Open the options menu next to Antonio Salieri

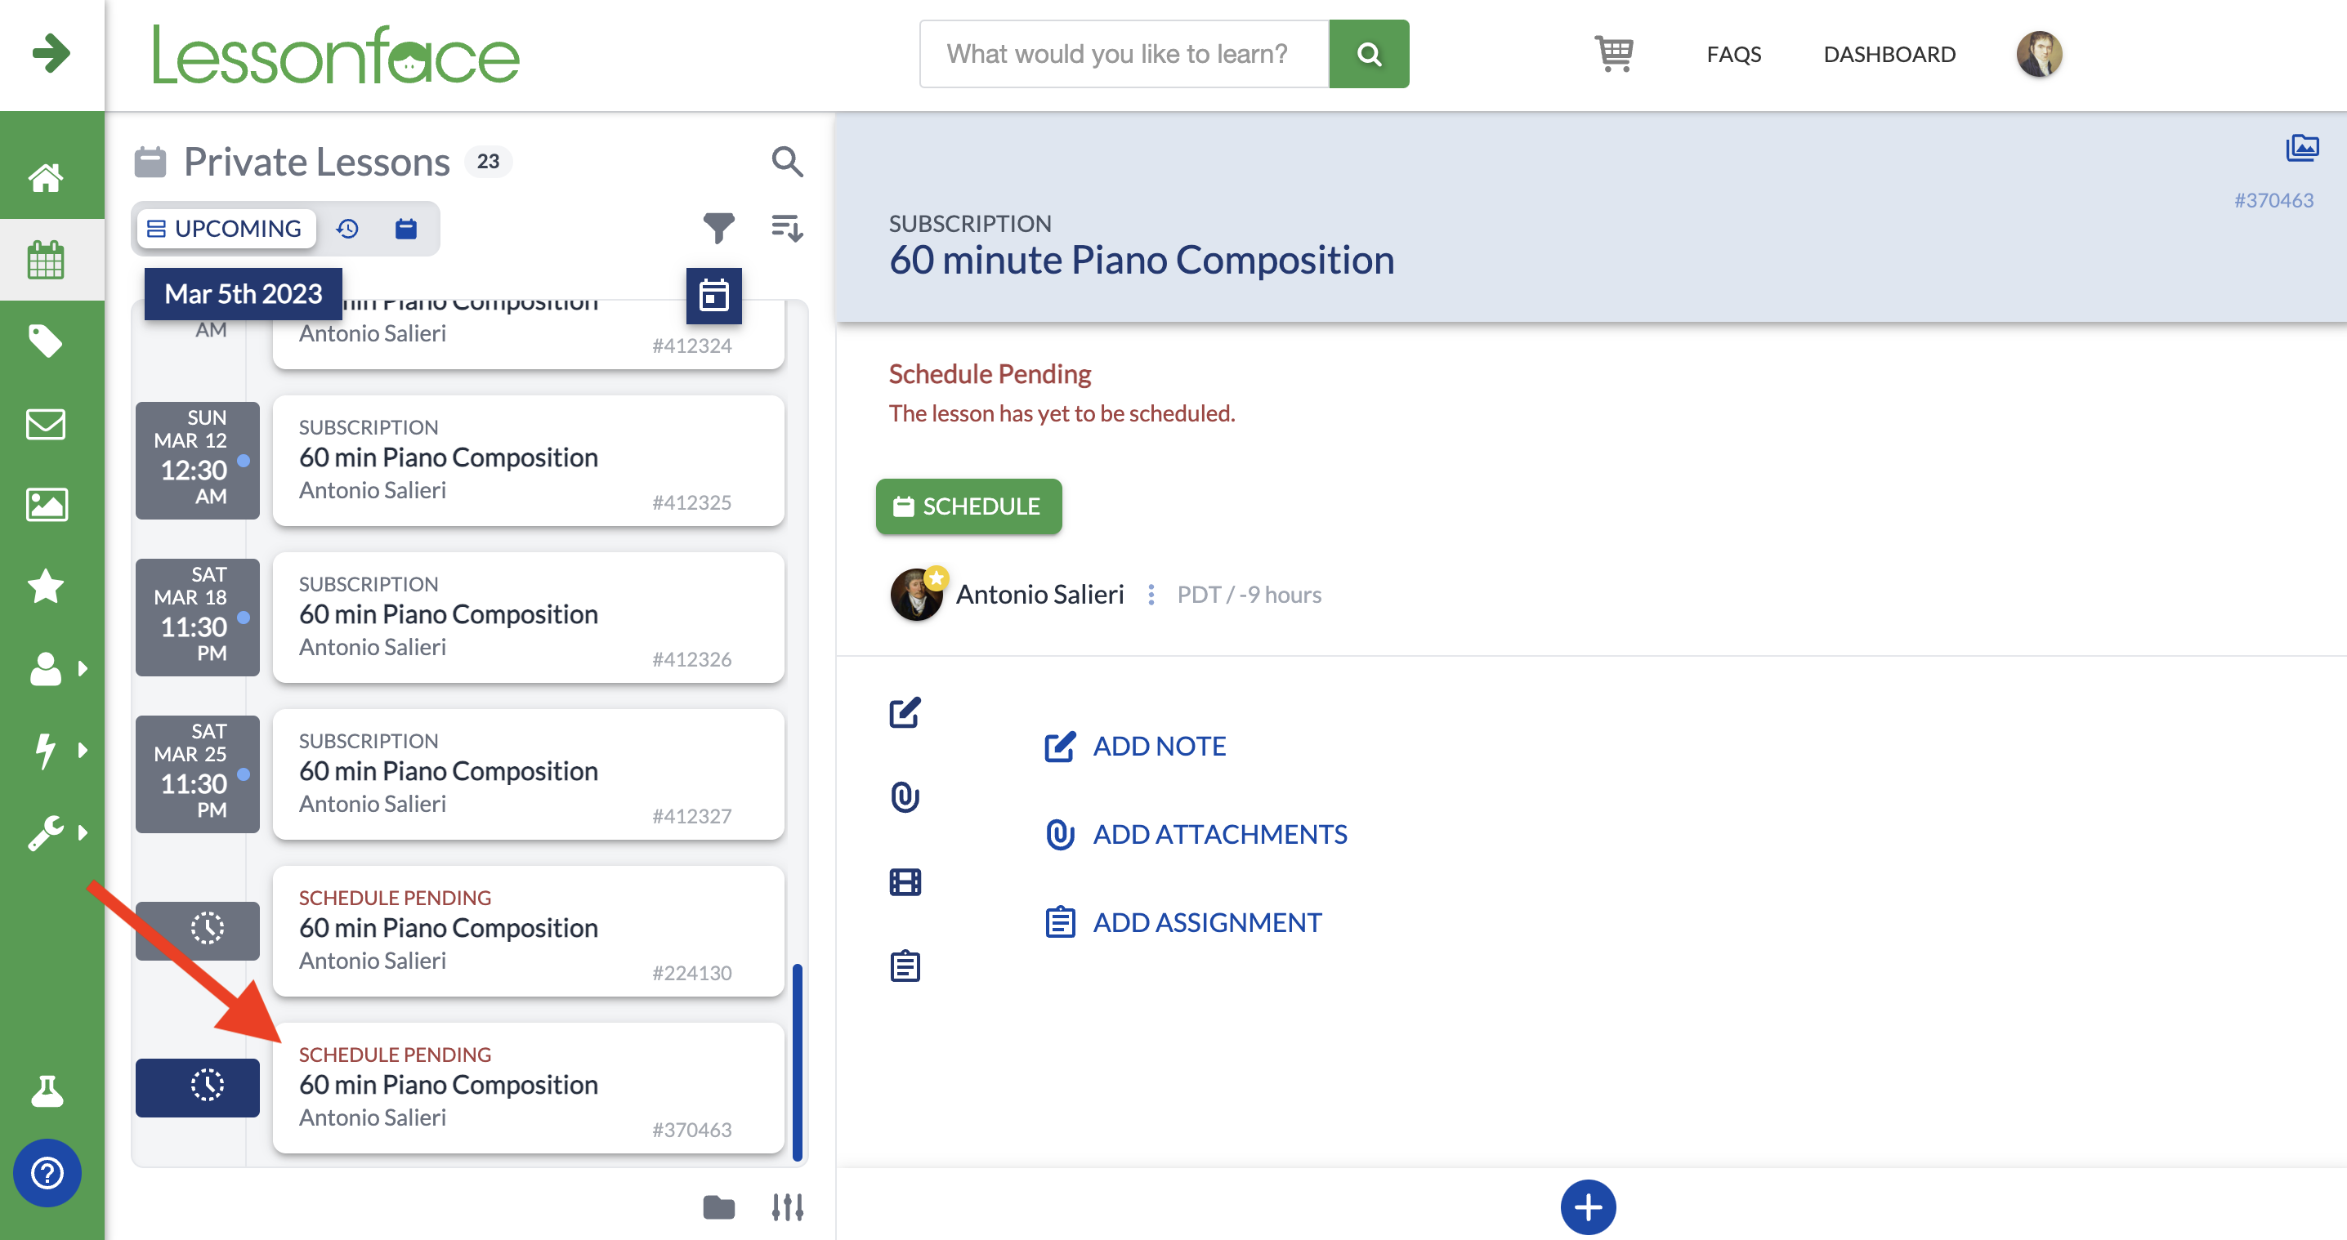click(x=1151, y=595)
